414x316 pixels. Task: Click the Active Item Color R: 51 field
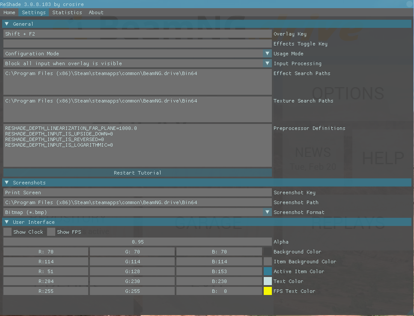(46, 271)
